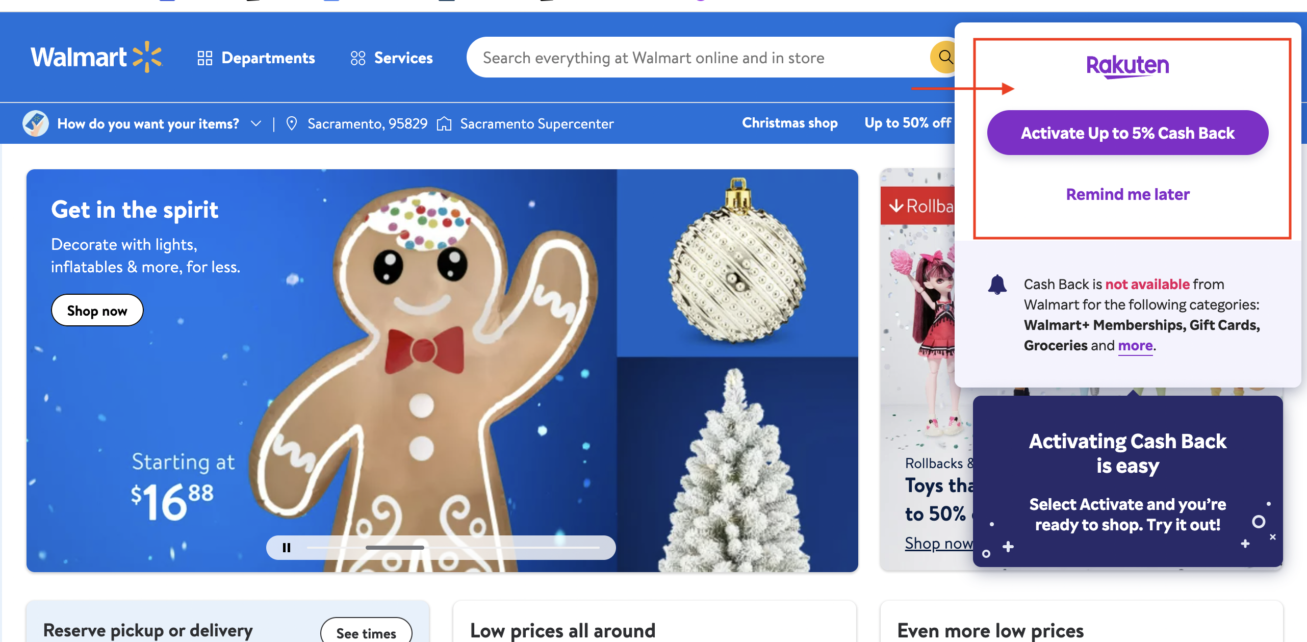Click Shop now on spirit banner

click(97, 311)
